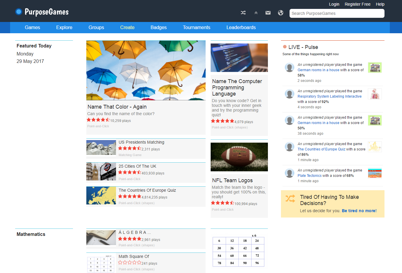Click the NFL football thumbnail image
Image resolution: width=402 pixels, height=273 pixels.
point(239,157)
